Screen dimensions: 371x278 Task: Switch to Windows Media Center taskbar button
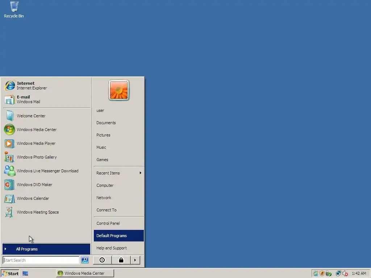click(85, 273)
